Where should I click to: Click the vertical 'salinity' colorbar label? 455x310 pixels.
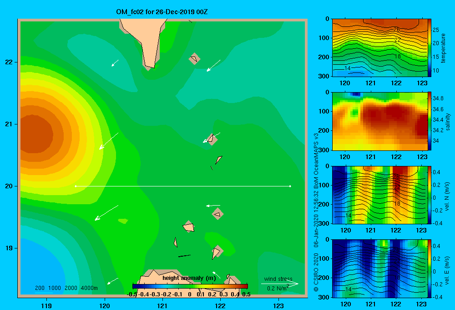(x=448, y=122)
